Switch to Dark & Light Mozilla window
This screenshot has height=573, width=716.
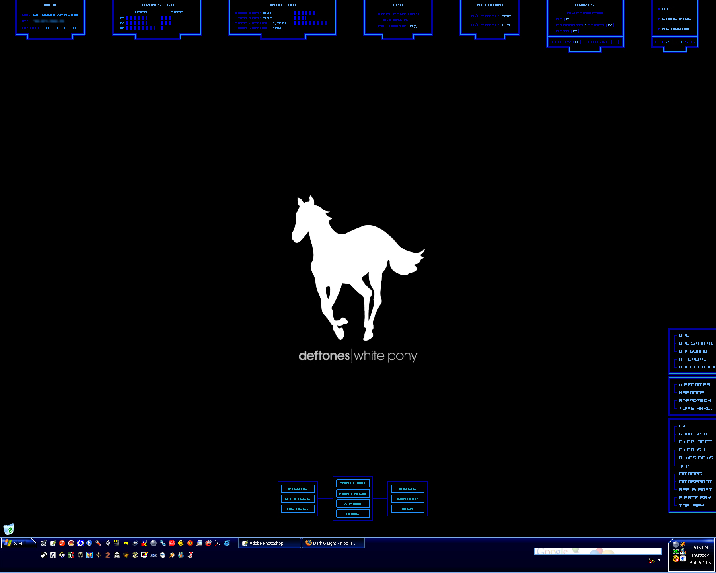pos(333,543)
